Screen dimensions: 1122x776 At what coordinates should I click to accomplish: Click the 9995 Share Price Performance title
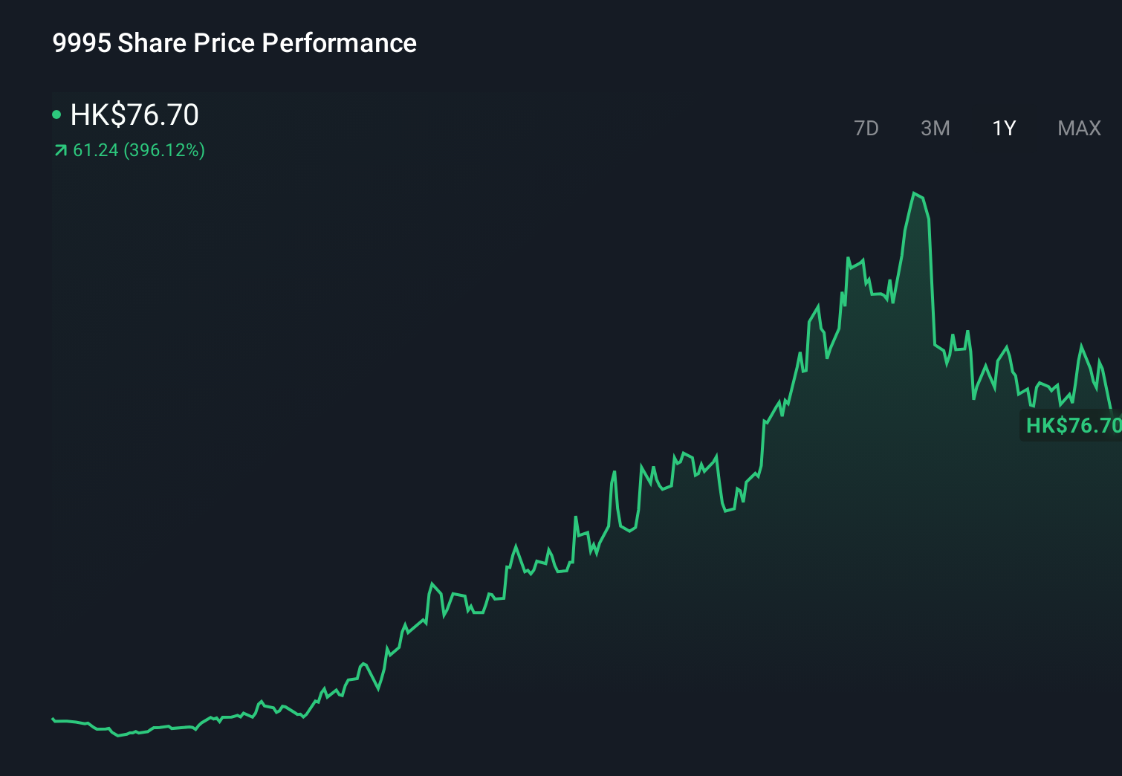click(235, 43)
